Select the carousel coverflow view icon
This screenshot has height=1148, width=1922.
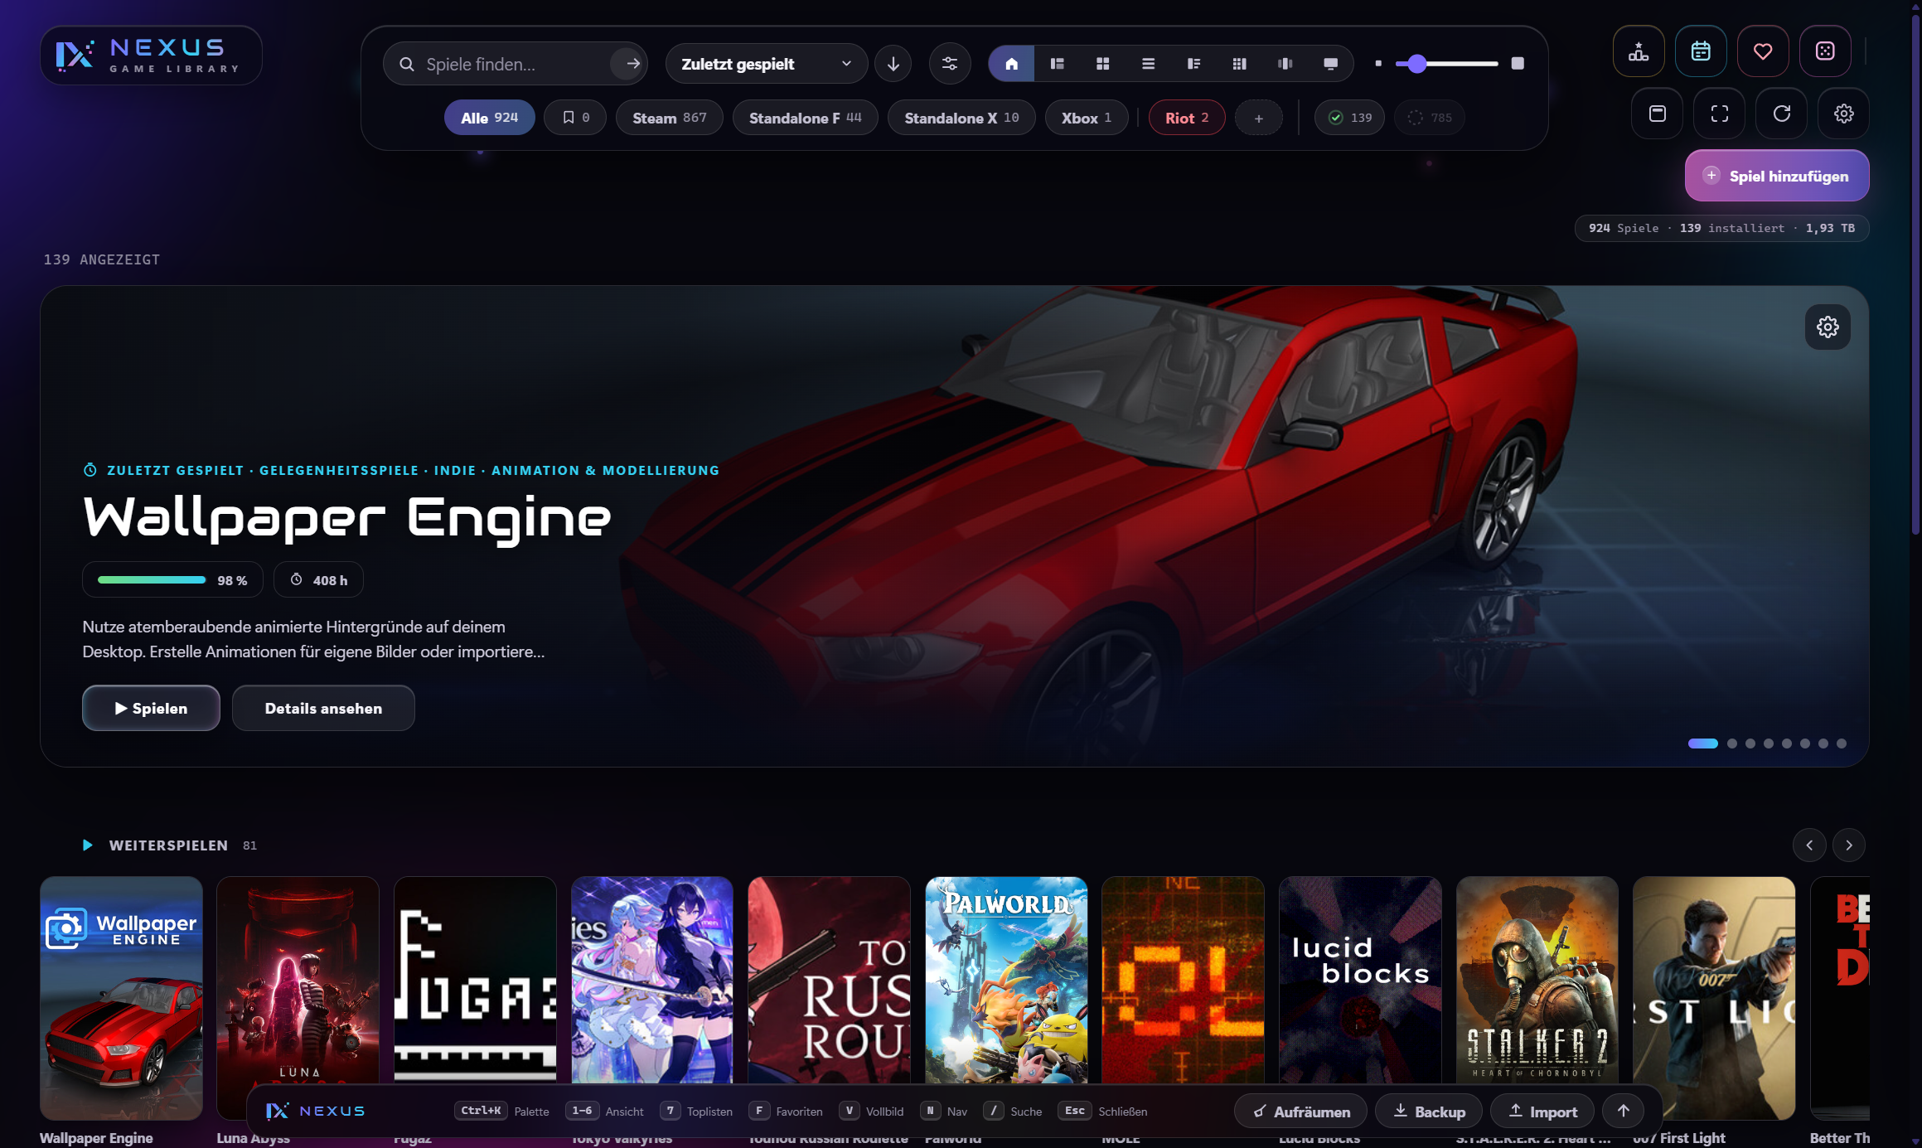(1285, 64)
